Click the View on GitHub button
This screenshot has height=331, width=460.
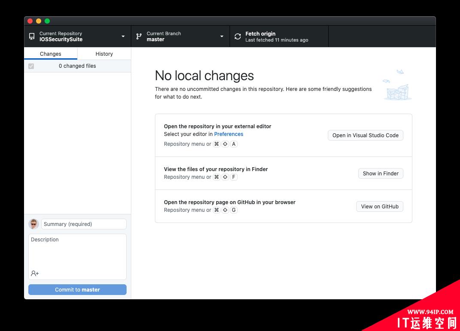tap(380, 206)
